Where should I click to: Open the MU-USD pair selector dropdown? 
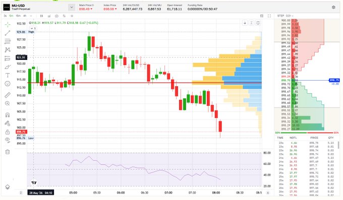tap(71, 7)
